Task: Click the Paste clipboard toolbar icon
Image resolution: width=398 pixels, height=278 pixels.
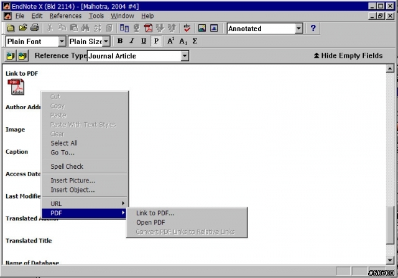Action: 73,28
